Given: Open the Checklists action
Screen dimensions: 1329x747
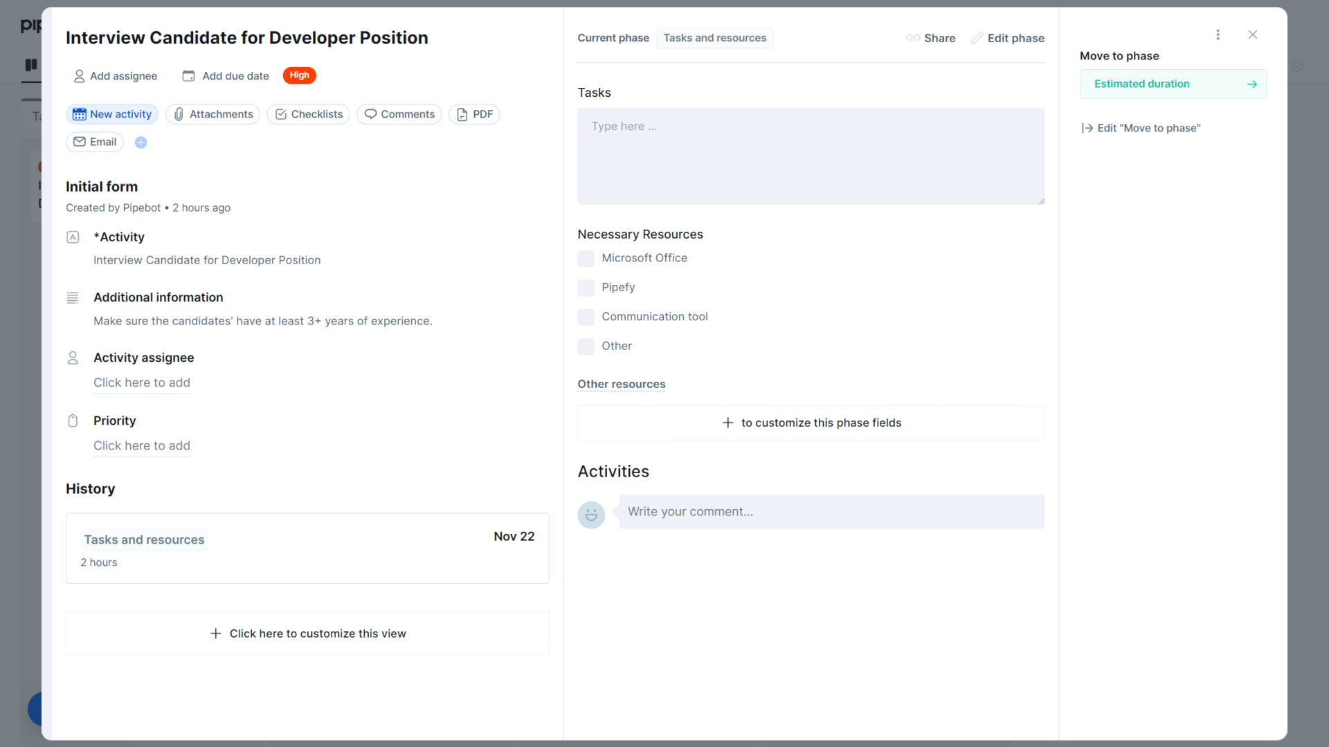Looking at the screenshot, I should (308, 114).
